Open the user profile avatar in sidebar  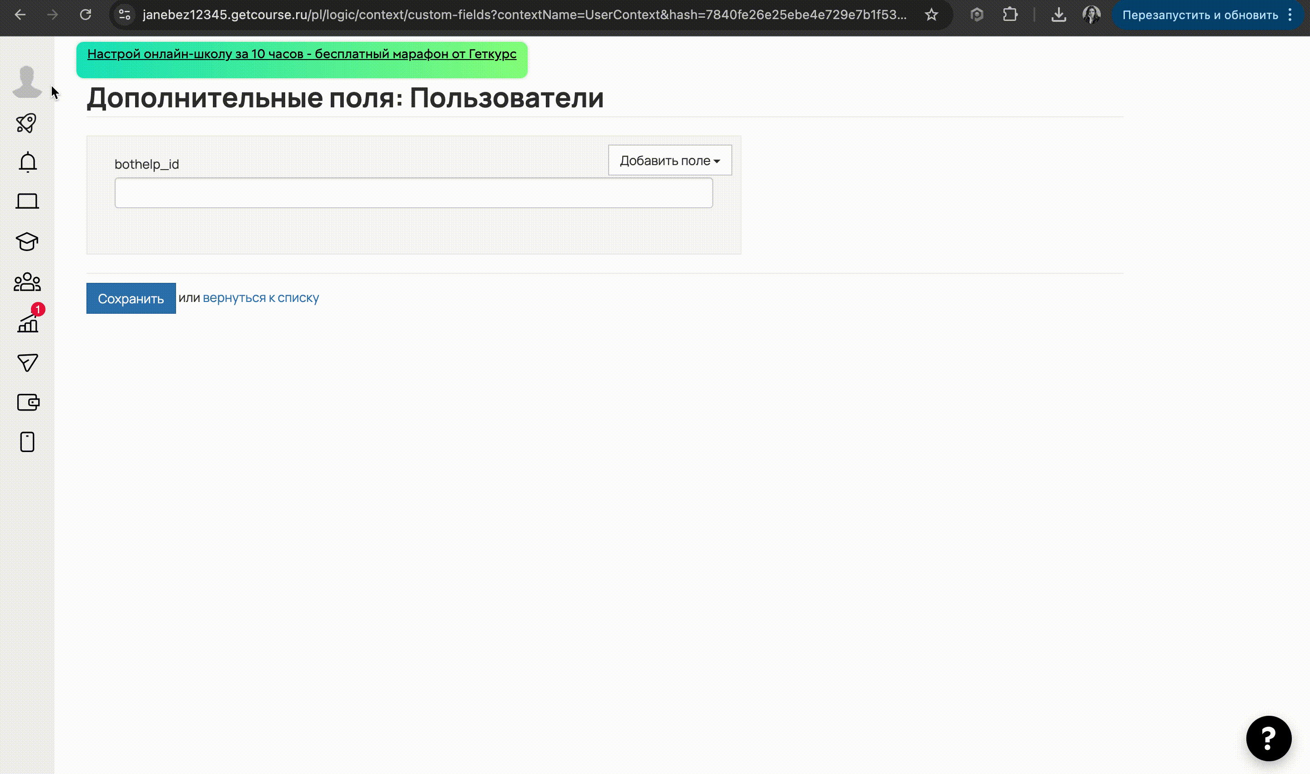pyautogui.click(x=26, y=81)
